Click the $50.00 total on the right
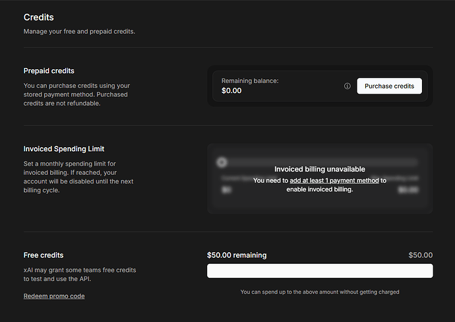 [x=421, y=255]
